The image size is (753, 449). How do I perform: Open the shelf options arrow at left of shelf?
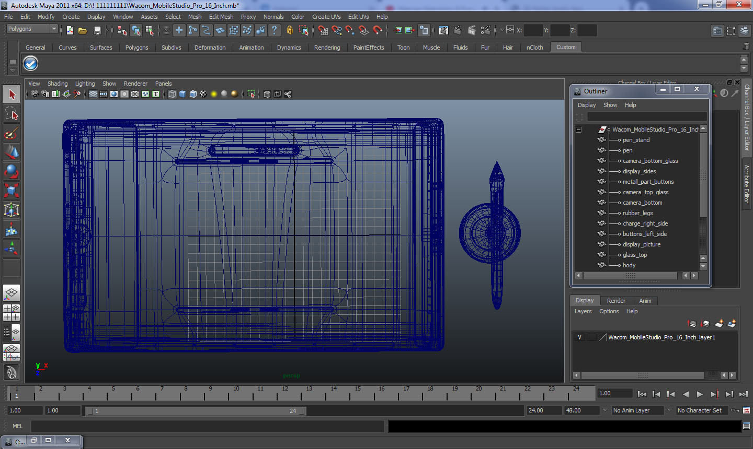(x=13, y=69)
